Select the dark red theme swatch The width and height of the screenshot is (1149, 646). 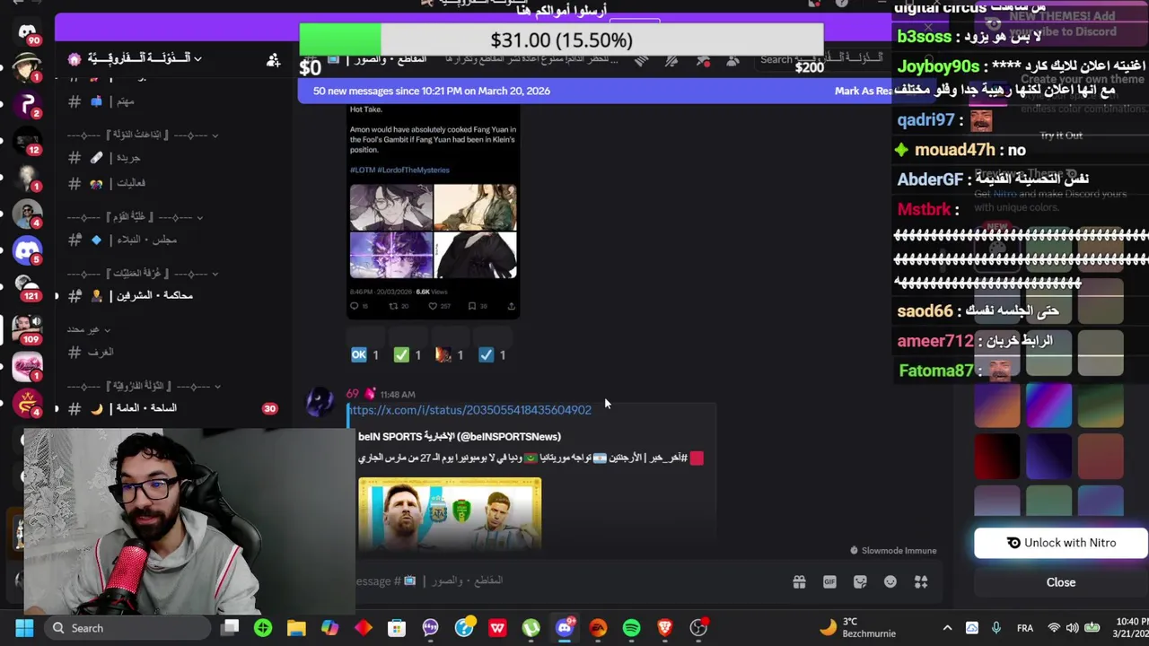coord(997,455)
